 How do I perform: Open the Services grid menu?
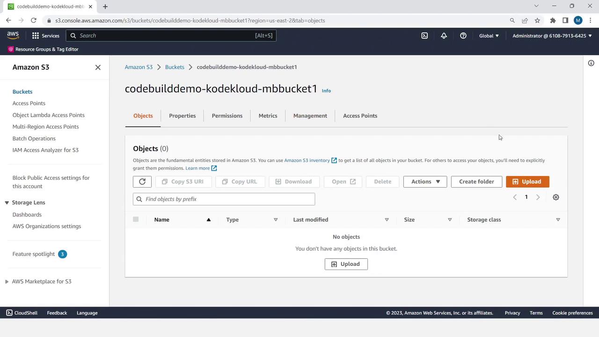click(45, 36)
